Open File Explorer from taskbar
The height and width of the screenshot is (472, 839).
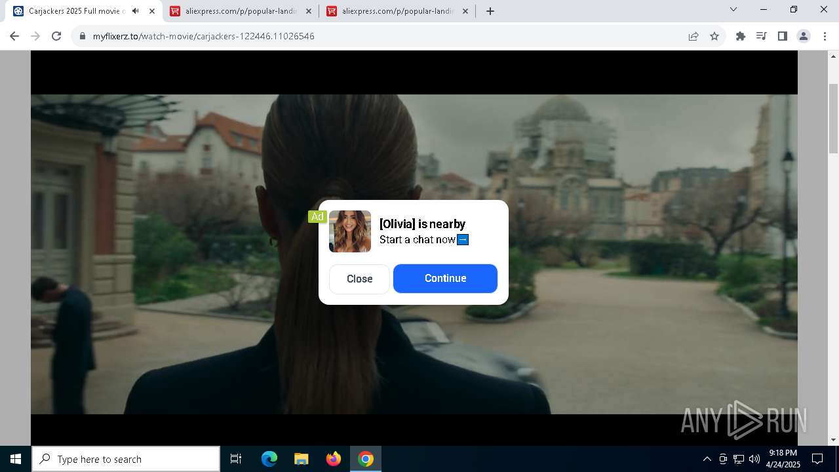[302, 459]
